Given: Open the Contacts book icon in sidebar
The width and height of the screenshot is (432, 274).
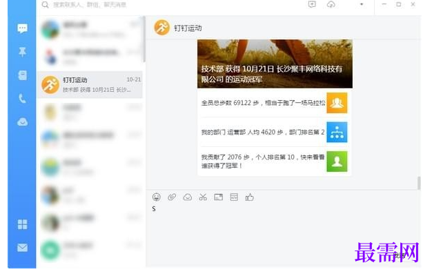Looking at the screenshot, I should (22, 75).
